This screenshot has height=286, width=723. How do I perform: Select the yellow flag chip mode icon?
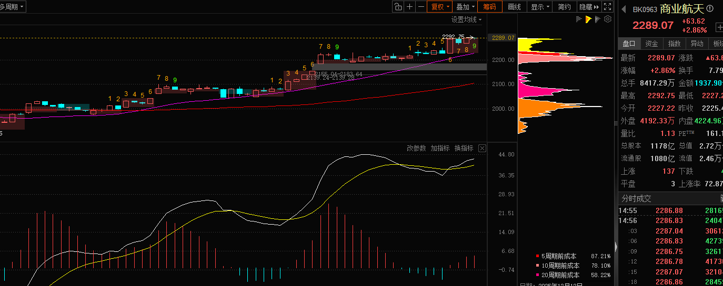[x=588, y=19]
